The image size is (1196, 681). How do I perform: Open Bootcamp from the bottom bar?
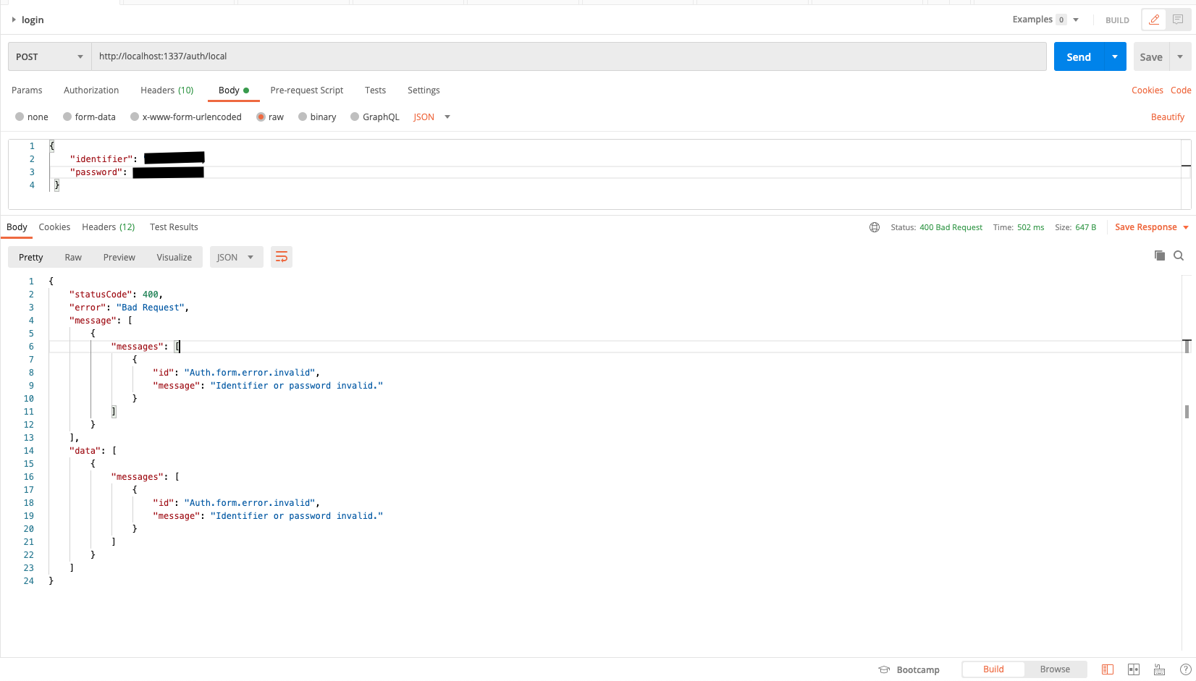[909, 669]
